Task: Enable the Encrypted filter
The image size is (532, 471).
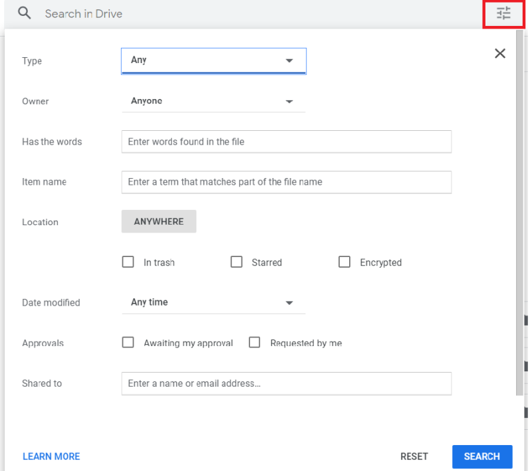Action: coord(344,262)
